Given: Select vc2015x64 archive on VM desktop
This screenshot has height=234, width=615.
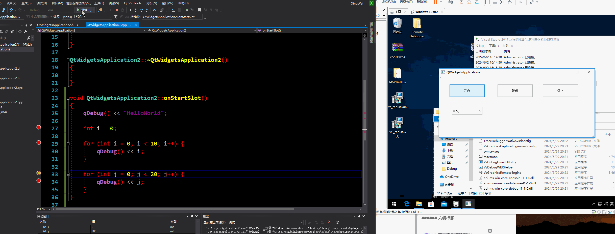Looking at the screenshot, I should pyautogui.click(x=398, y=51).
